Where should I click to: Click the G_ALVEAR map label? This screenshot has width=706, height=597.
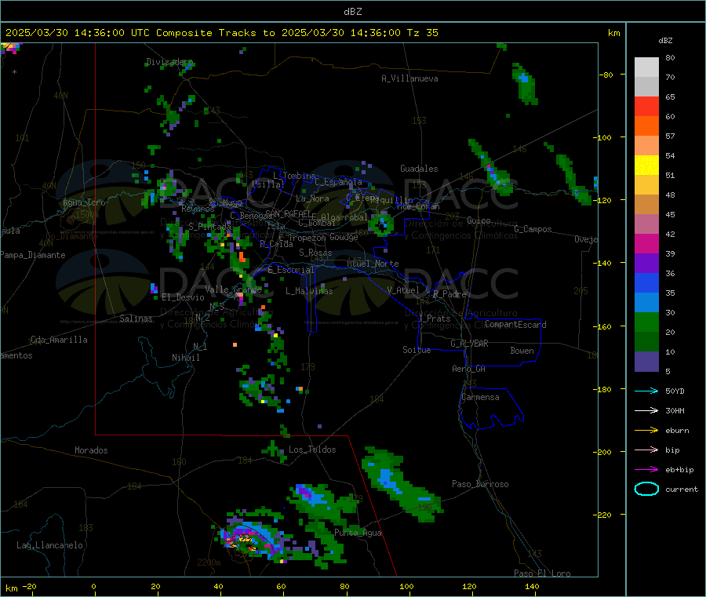(x=469, y=344)
